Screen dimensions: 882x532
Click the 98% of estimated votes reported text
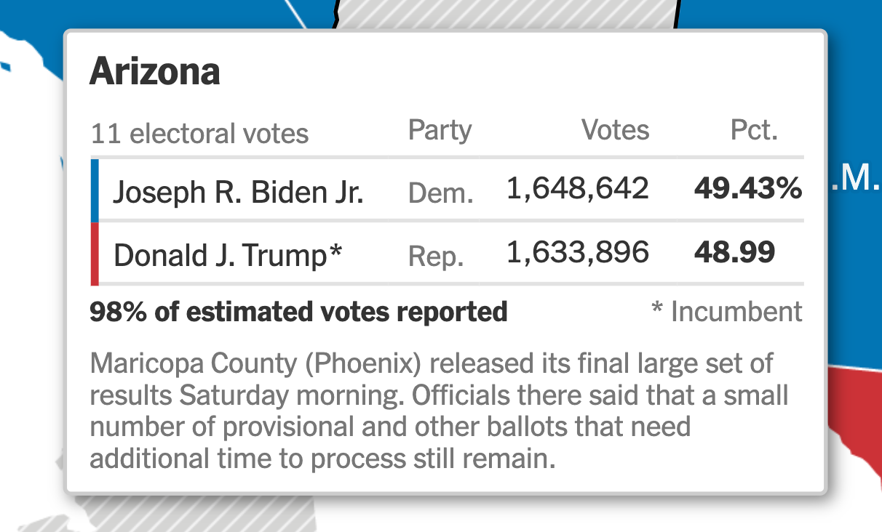pyautogui.click(x=298, y=312)
